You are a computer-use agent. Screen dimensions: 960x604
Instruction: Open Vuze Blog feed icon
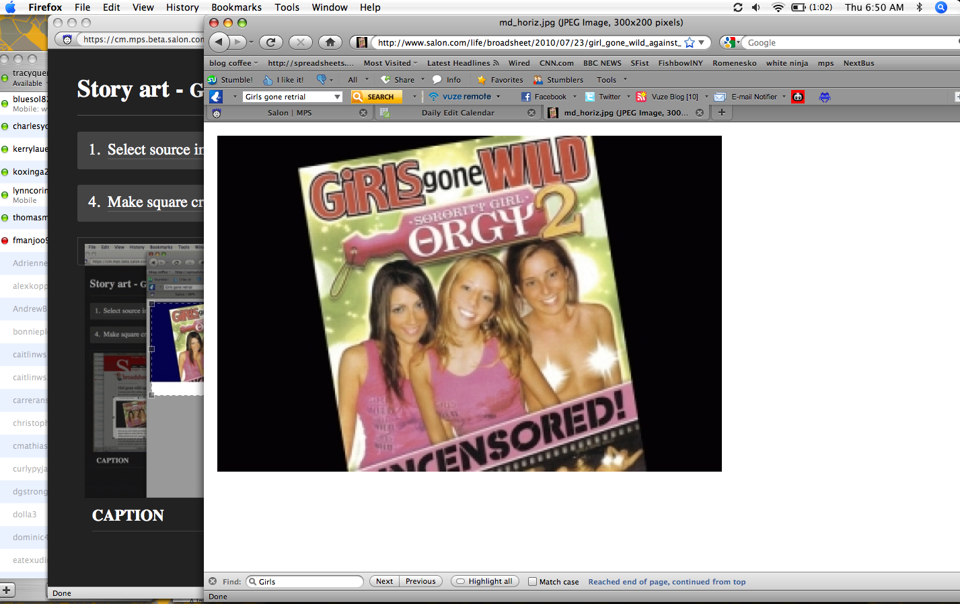pyautogui.click(x=642, y=97)
